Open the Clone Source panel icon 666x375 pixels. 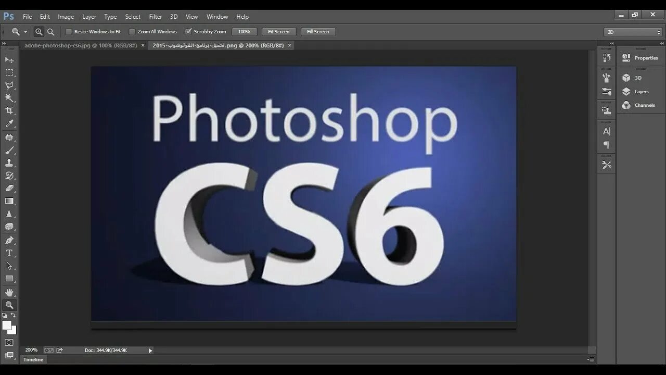607,111
